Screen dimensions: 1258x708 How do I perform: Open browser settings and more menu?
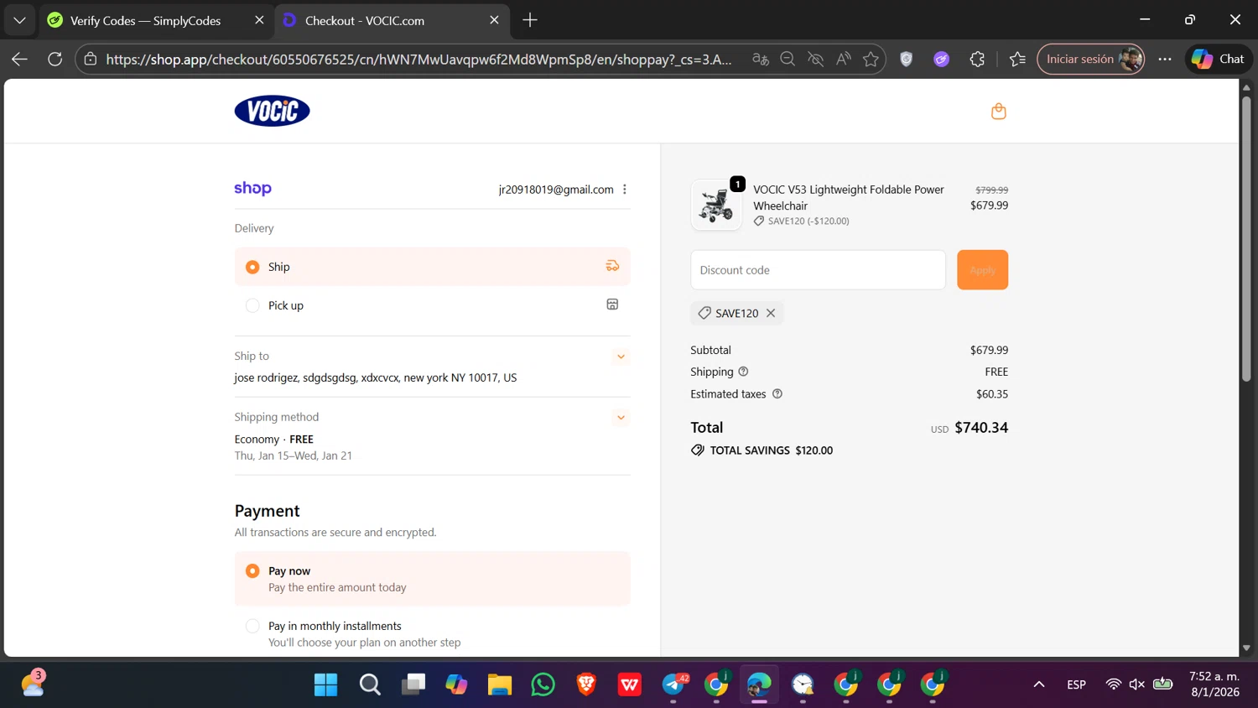click(1165, 59)
